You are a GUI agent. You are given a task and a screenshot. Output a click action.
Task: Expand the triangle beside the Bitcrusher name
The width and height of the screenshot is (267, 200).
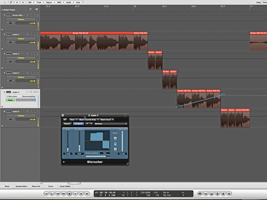click(64, 162)
